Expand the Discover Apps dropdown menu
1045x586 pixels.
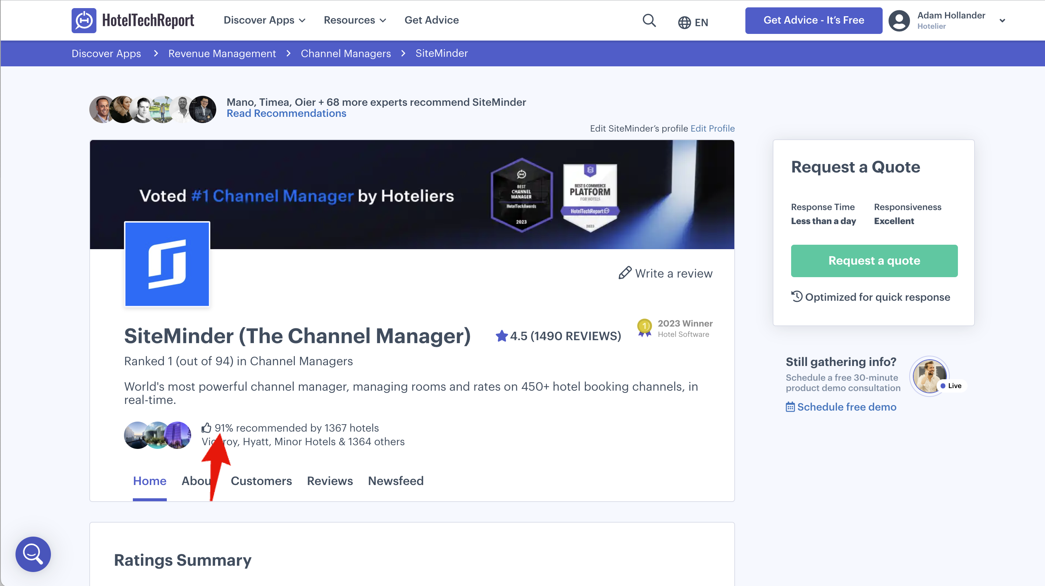pyautogui.click(x=264, y=20)
